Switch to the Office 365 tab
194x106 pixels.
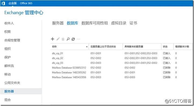(x=26, y=3)
